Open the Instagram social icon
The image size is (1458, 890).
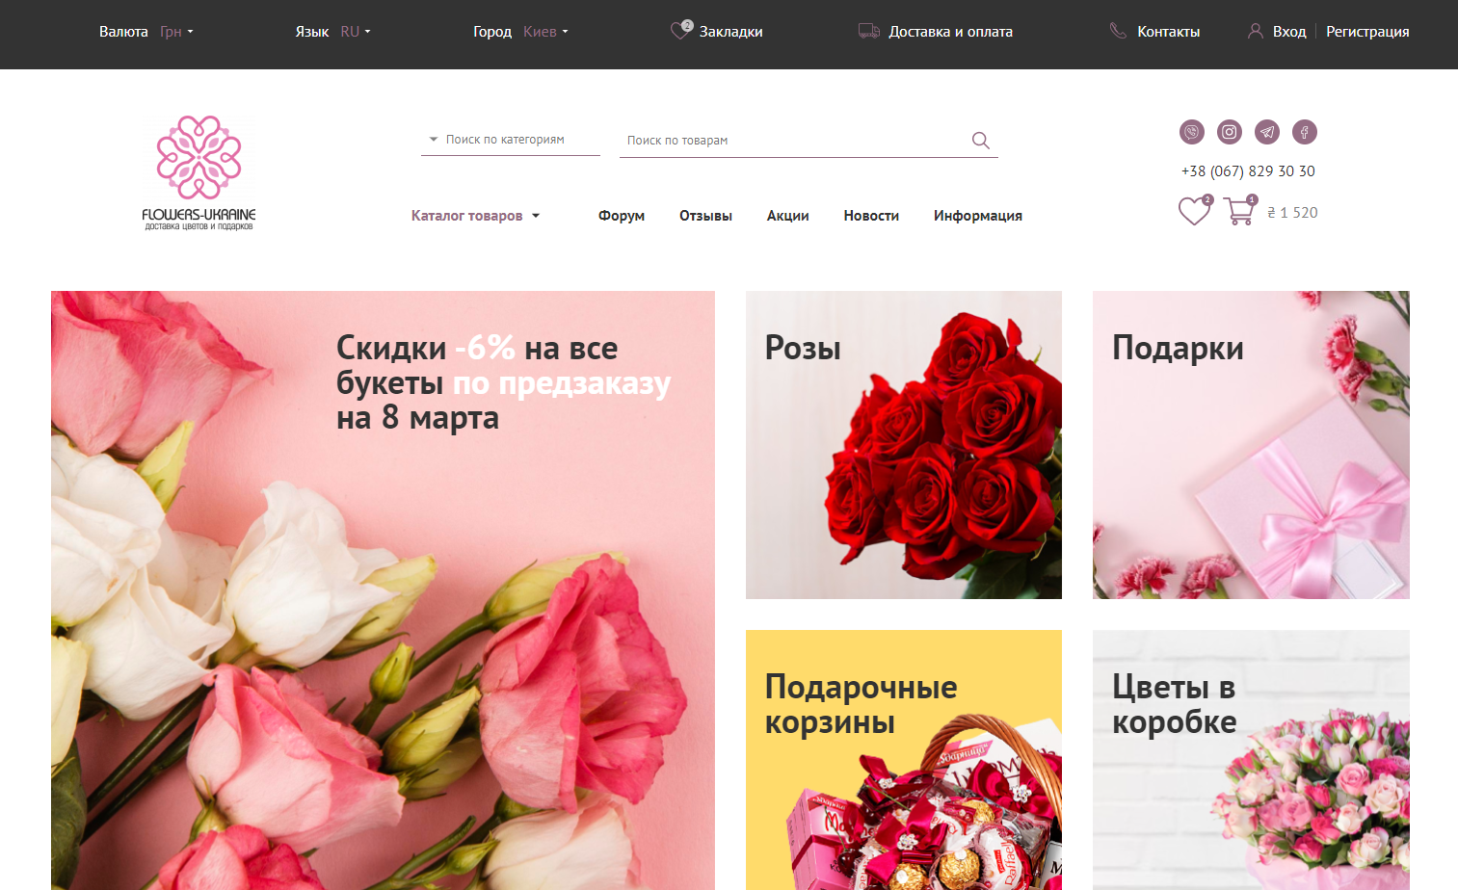(x=1230, y=132)
